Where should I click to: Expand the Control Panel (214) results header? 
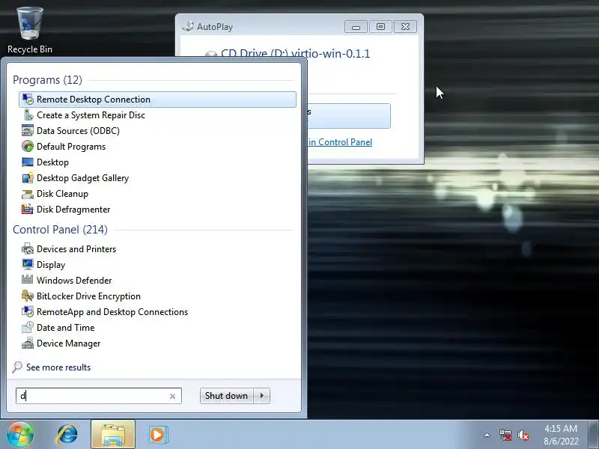point(60,230)
